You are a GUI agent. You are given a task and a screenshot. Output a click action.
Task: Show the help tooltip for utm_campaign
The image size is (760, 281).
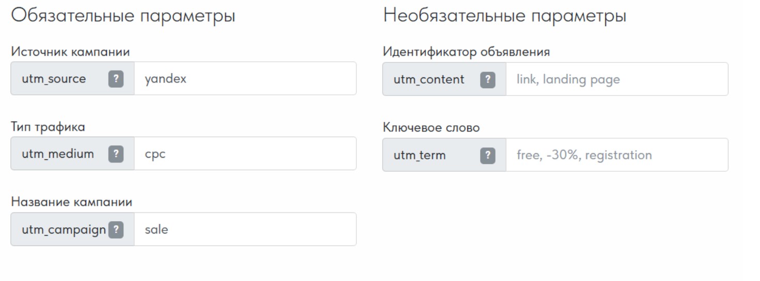(x=116, y=229)
